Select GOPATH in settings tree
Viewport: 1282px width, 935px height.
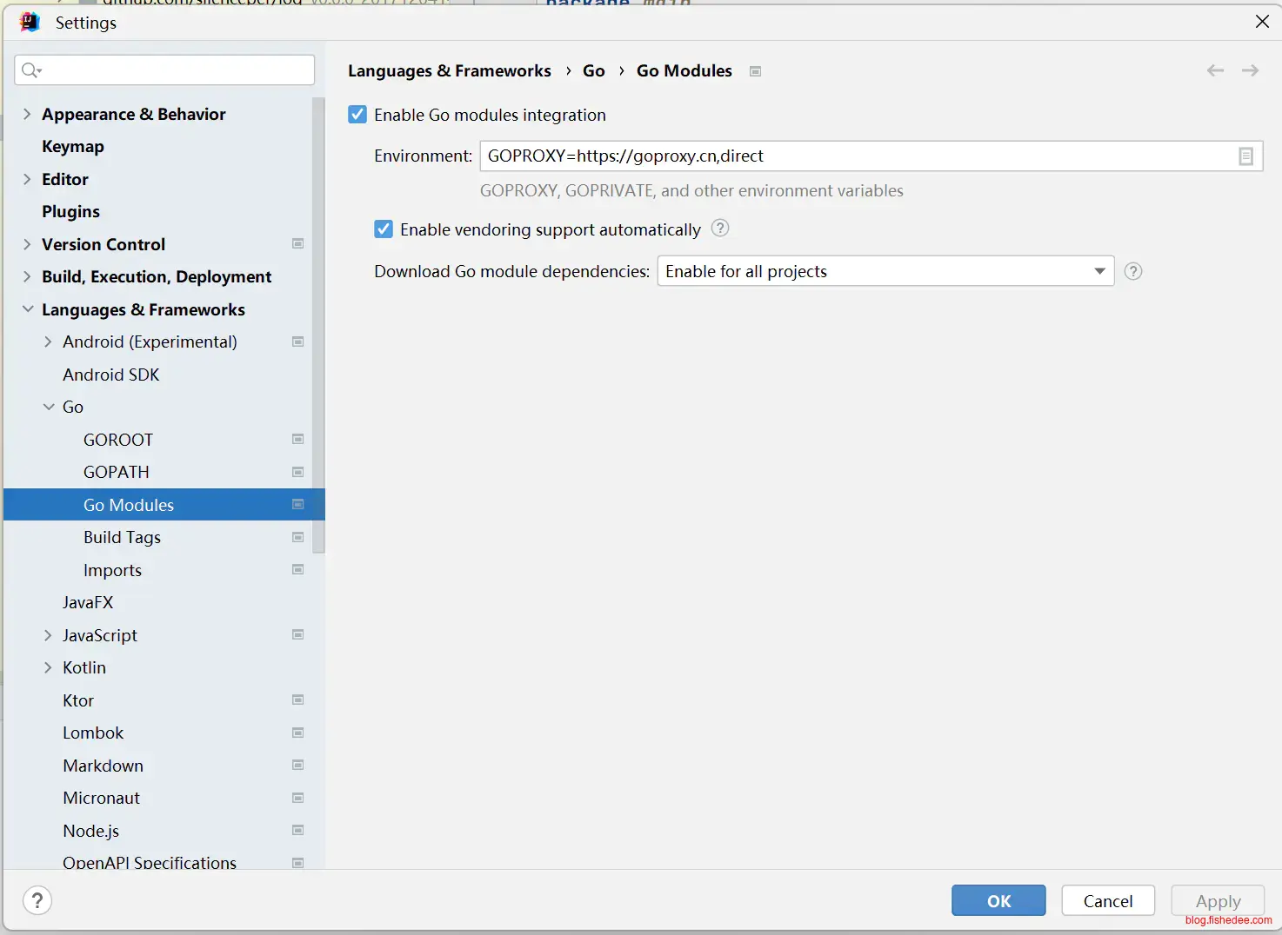[x=117, y=472]
